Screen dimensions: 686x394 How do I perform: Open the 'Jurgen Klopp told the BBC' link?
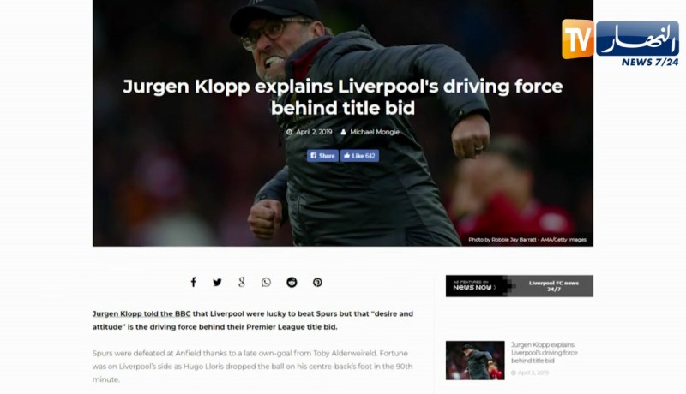141,313
